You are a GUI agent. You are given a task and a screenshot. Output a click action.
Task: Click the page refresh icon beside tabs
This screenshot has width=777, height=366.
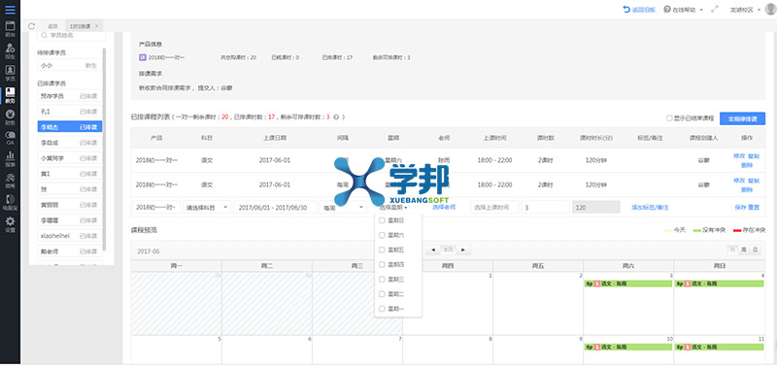coord(32,26)
